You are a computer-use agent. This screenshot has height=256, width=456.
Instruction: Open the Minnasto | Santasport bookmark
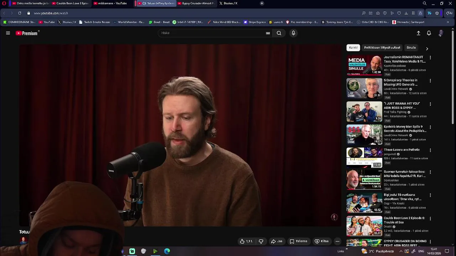pyautogui.click(x=408, y=22)
